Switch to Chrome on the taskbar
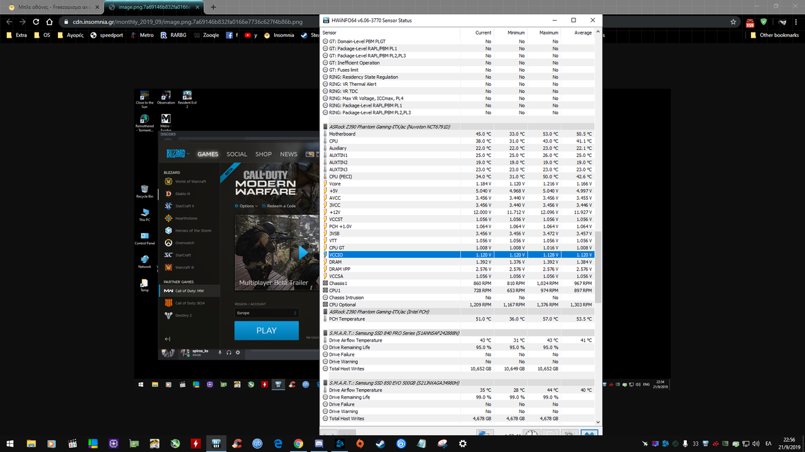The height and width of the screenshot is (452, 805). (298, 443)
